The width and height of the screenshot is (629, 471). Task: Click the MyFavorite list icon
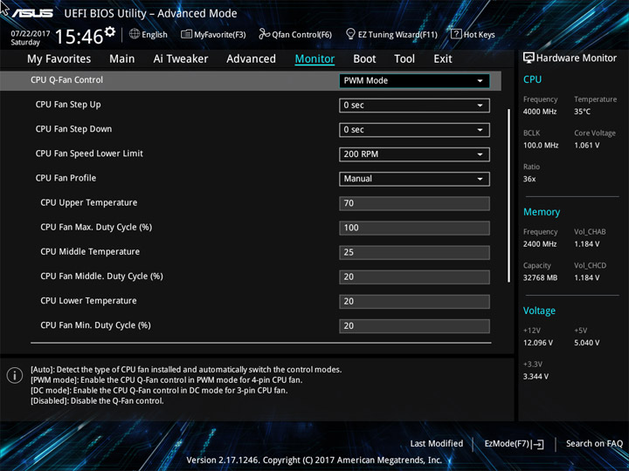click(x=186, y=34)
